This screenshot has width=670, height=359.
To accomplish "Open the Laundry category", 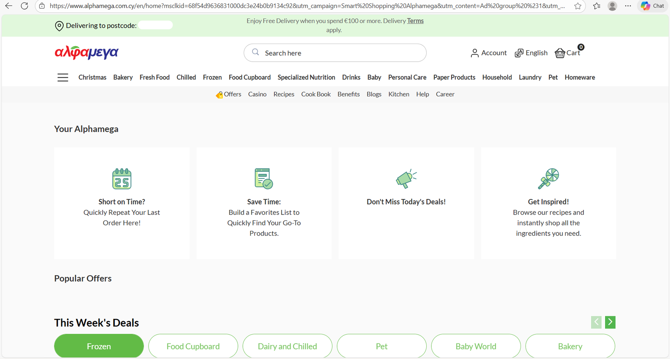I will pyautogui.click(x=530, y=77).
